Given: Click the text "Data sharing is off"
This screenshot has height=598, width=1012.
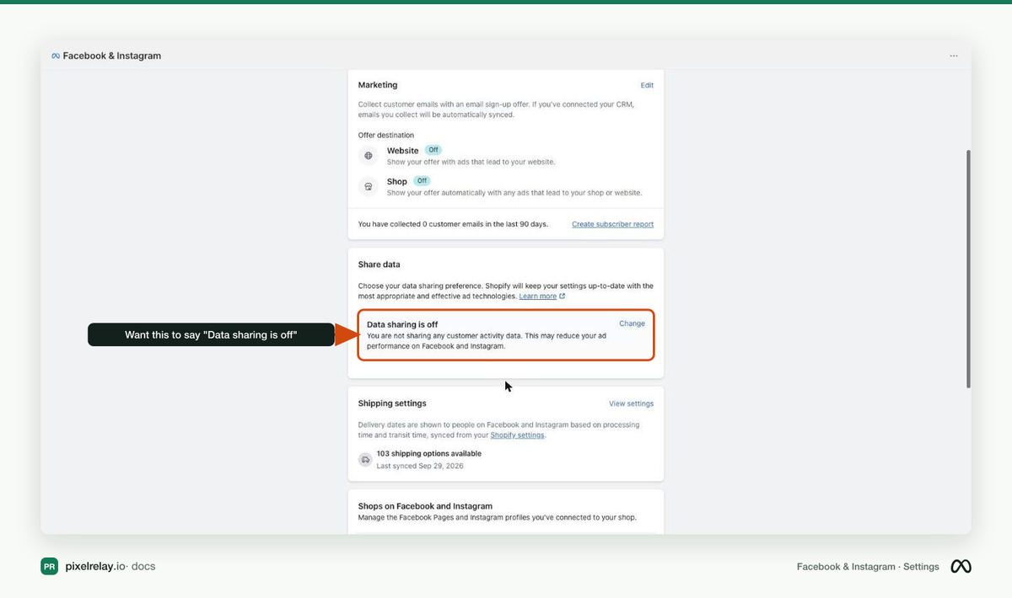Looking at the screenshot, I should coord(402,324).
